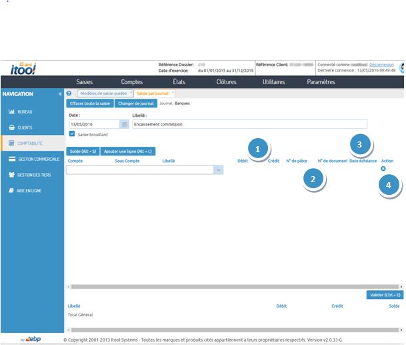Viewport: 406px width, 345px height.
Task: Click the Changer de journal button
Action: [135, 104]
